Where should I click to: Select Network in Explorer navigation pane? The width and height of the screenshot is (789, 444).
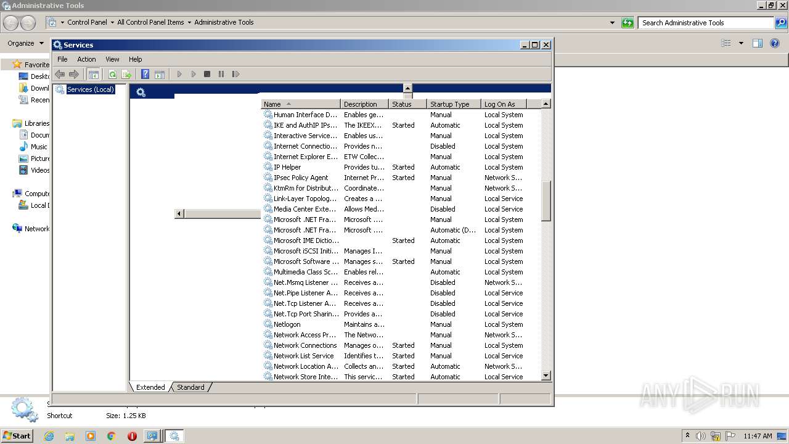[31, 229]
